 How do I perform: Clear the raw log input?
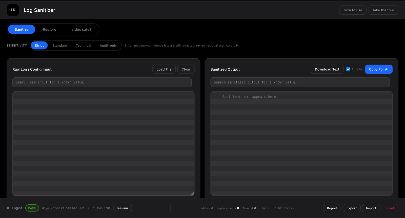(x=186, y=69)
